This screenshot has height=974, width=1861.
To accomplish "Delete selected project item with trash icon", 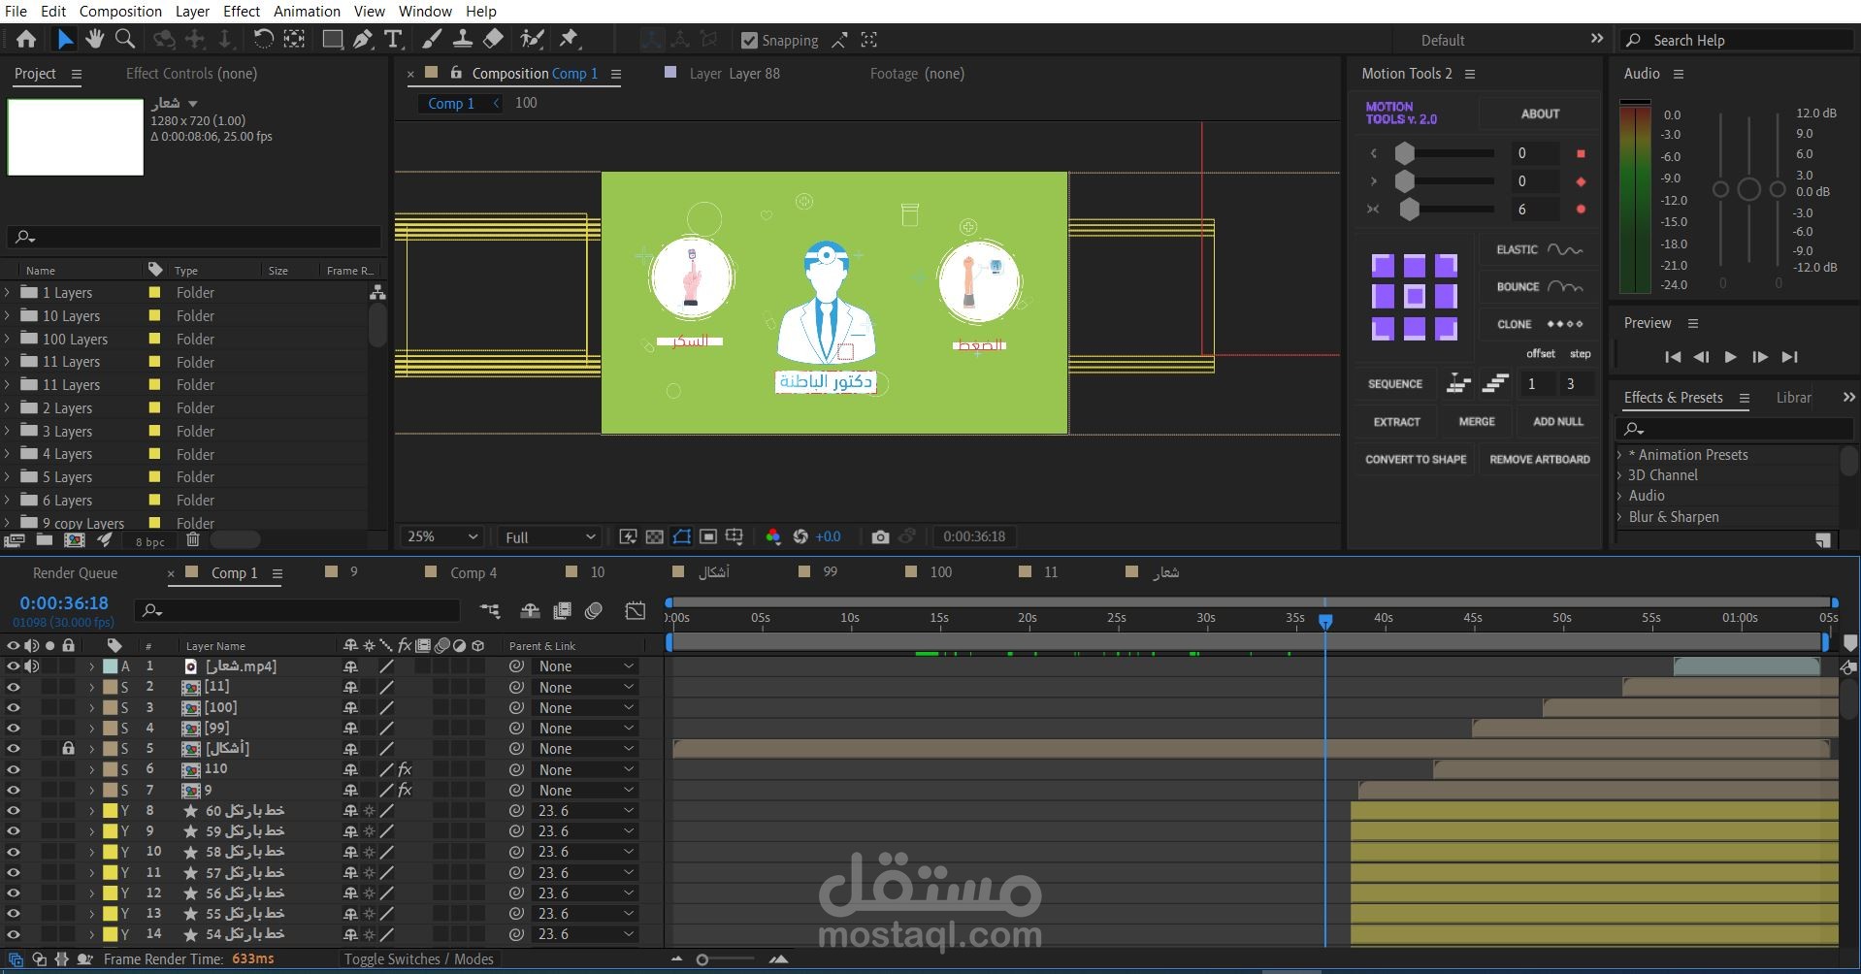I will pos(192,540).
